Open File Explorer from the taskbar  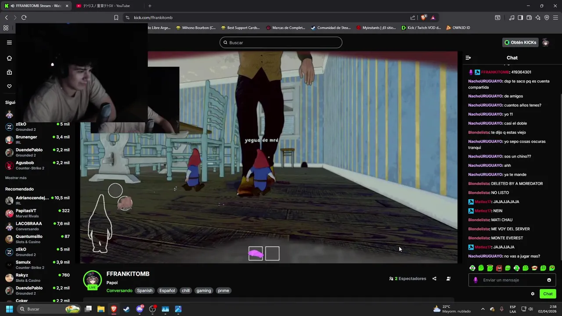click(x=101, y=309)
